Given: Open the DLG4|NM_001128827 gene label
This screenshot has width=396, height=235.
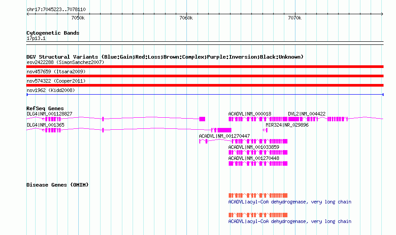Looking at the screenshot, I should click(x=49, y=114).
